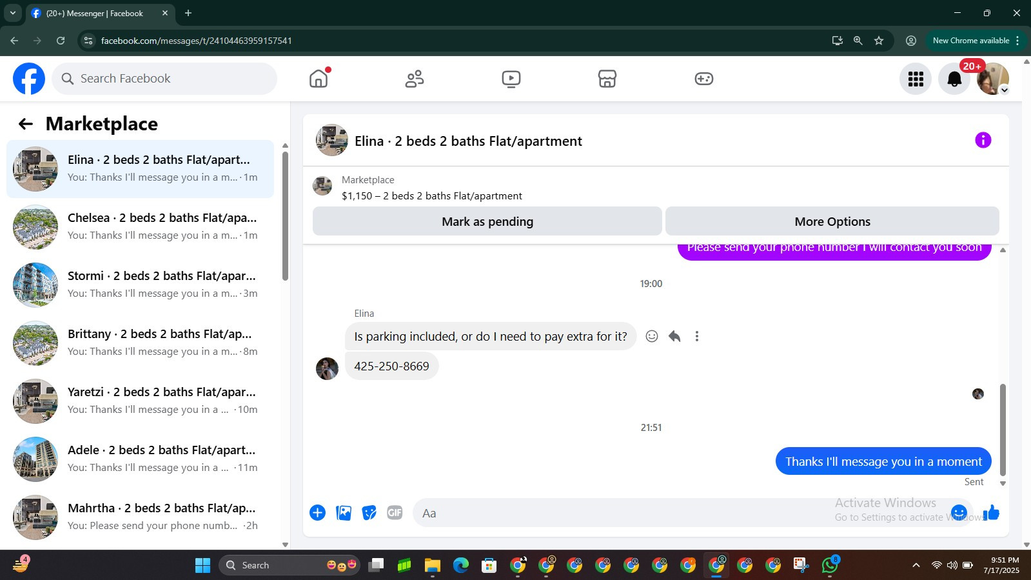Reply to Elina's parking message
The height and width of the screenshot is (580, 1031).
pos(674,336)
